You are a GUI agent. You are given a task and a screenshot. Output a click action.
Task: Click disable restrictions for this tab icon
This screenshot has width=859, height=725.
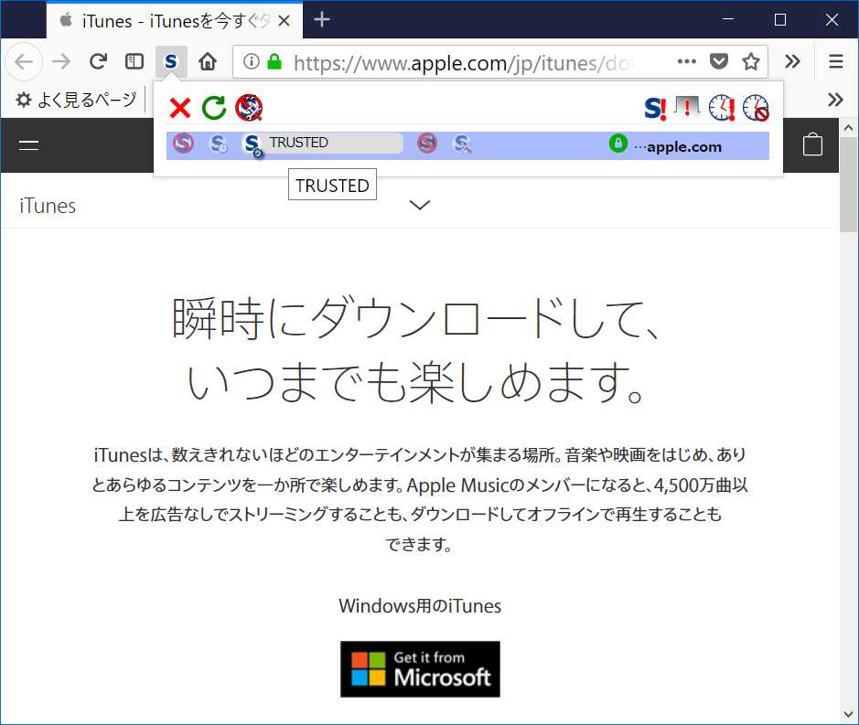pos(687,107)
